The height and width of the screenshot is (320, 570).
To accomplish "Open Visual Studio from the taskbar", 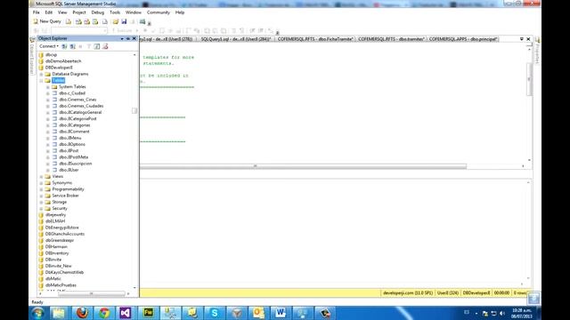I will [126, 313].
